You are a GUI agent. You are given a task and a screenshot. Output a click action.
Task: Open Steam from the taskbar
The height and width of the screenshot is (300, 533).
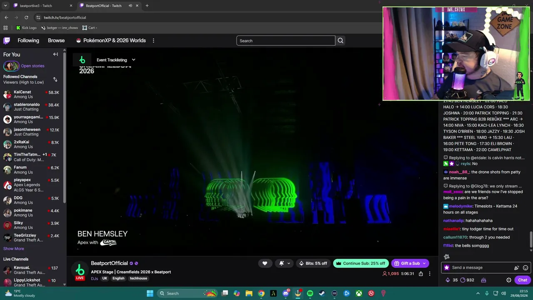click(x=322, y=293)
